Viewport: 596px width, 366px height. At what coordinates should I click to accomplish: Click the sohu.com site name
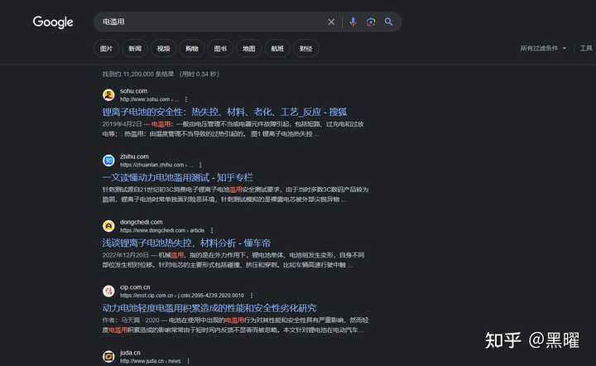coord(133,91)
